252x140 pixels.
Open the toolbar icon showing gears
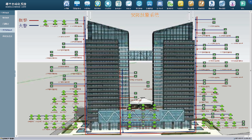click(222, 4)
